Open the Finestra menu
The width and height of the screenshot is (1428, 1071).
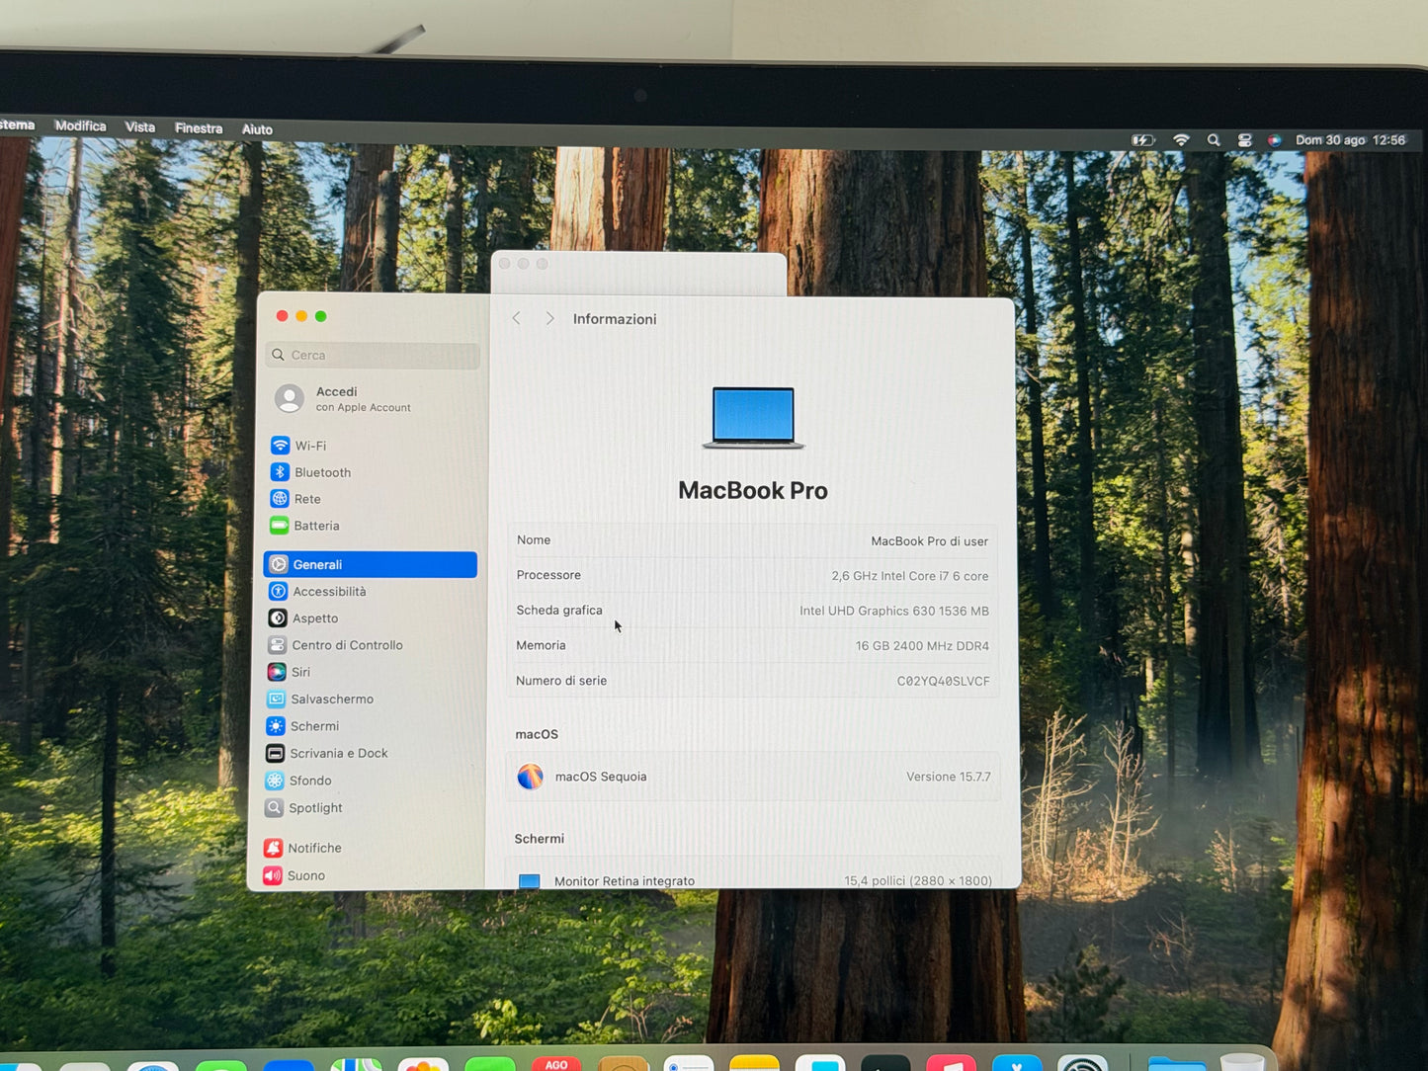(199, 127)
